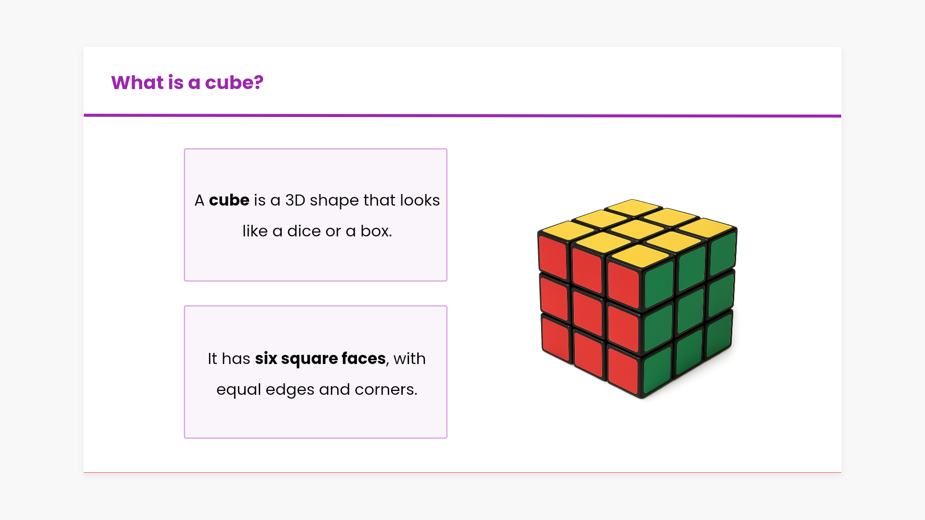Click the bold word "cube" in the first box
Image resolution: width=925 pixels, height=520 pixels.
pyautogui.click(x=229, y=200)
